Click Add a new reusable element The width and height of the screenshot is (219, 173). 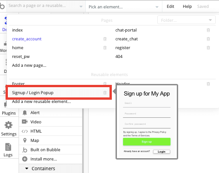pos(41,102)
